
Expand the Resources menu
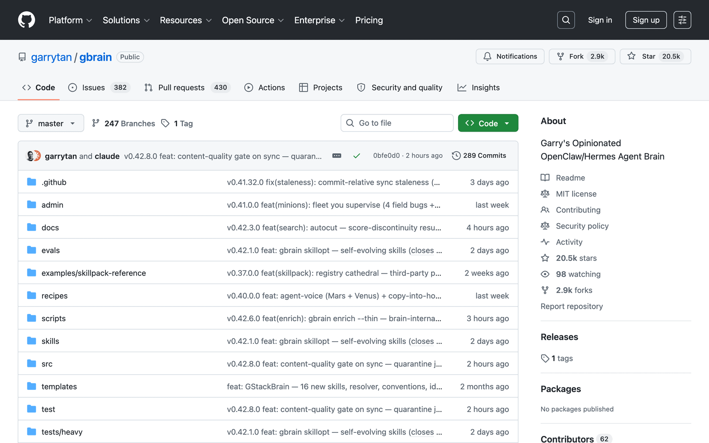[x=186, y=20]
